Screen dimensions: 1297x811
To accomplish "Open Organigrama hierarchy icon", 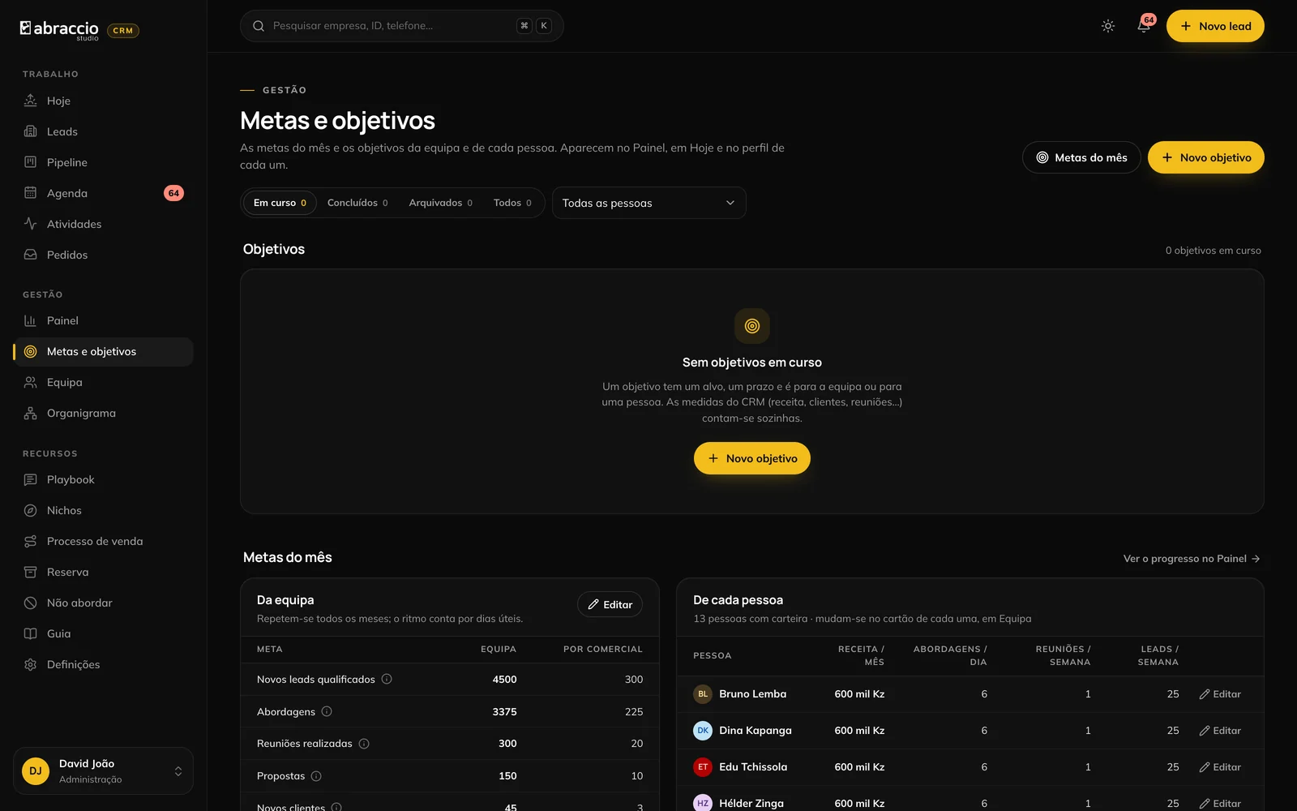I will coord(30,413).
